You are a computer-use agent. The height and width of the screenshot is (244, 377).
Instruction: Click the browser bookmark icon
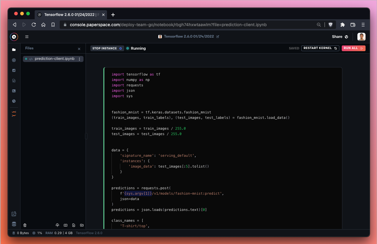tap(53, 25)
